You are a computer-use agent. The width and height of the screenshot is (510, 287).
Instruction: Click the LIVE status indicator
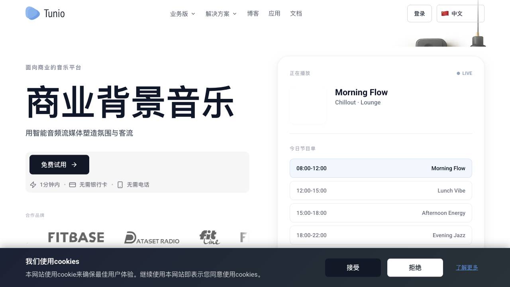pyautogui.click(x=465, y=73)
